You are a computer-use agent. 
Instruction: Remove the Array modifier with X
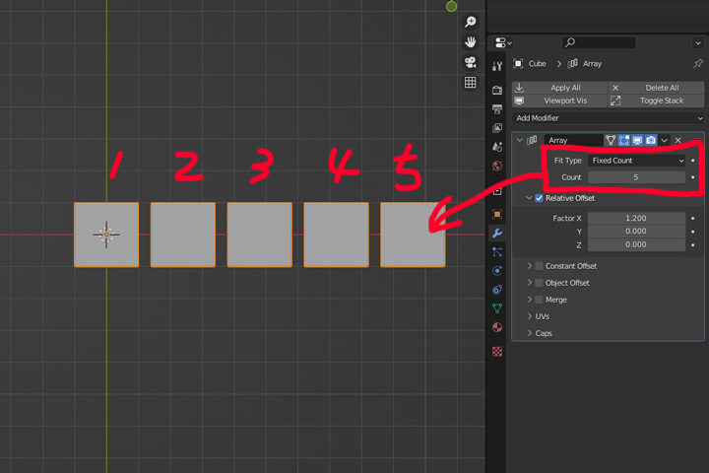pyautogui.click(x=677, y=140)
